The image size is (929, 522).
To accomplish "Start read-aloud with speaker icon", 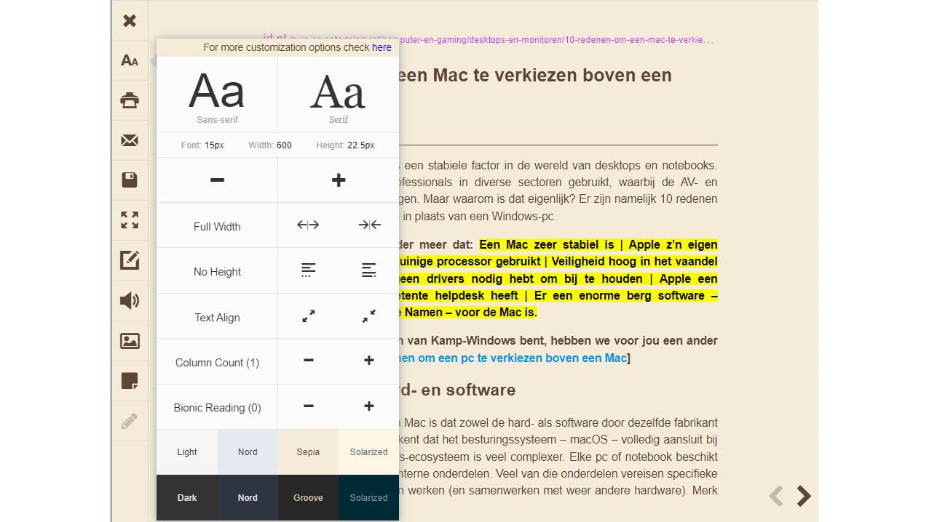I will (x=130, y=300).
